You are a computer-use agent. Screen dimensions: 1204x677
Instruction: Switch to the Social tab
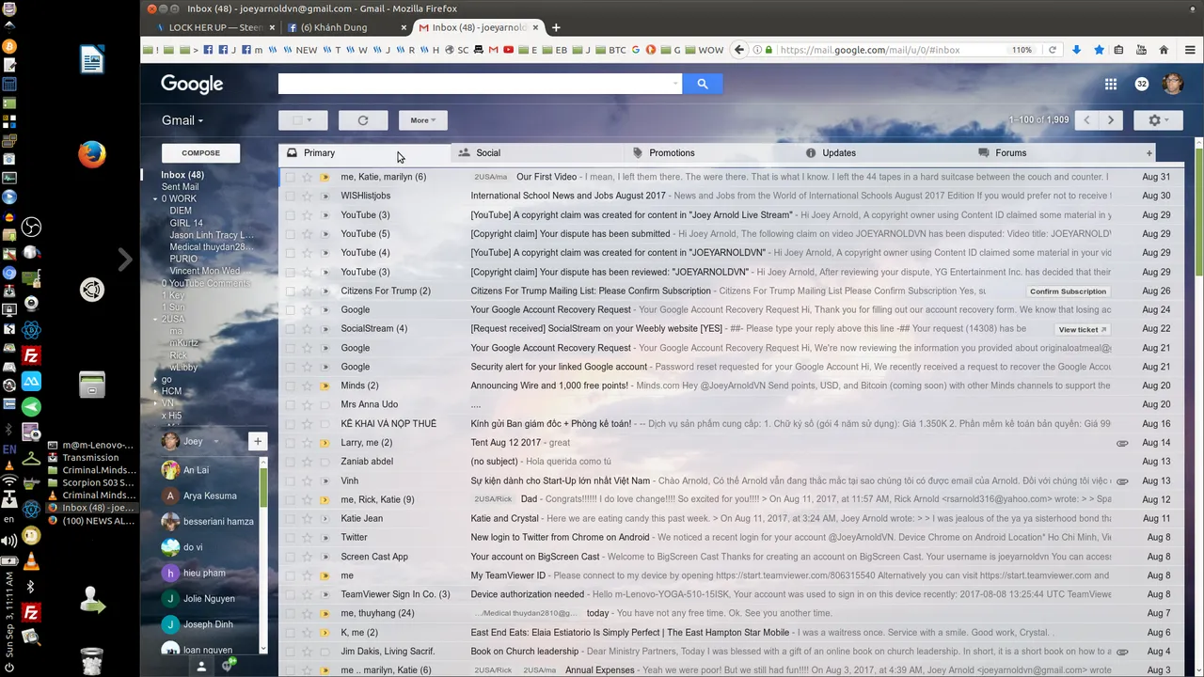click(538, 152)
